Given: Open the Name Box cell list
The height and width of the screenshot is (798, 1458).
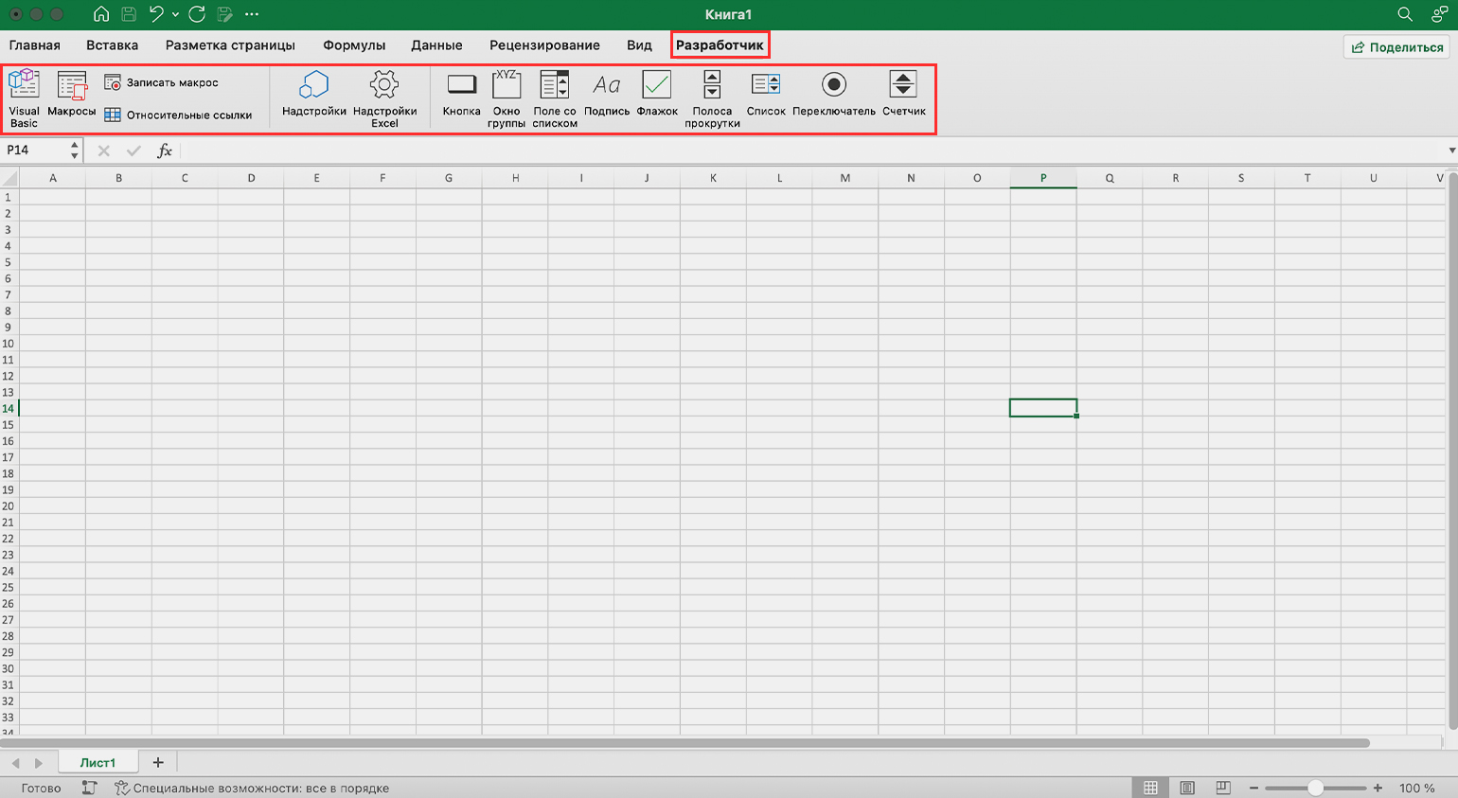Looking at the screenshot, I should (x=74, y=151).
